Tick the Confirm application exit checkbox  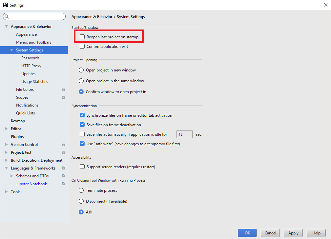pos(82,47)
